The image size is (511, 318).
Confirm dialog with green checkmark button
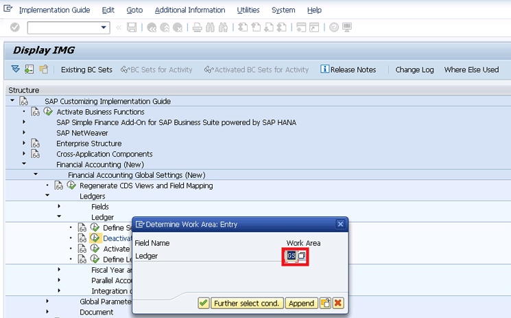tap(203, 304)
